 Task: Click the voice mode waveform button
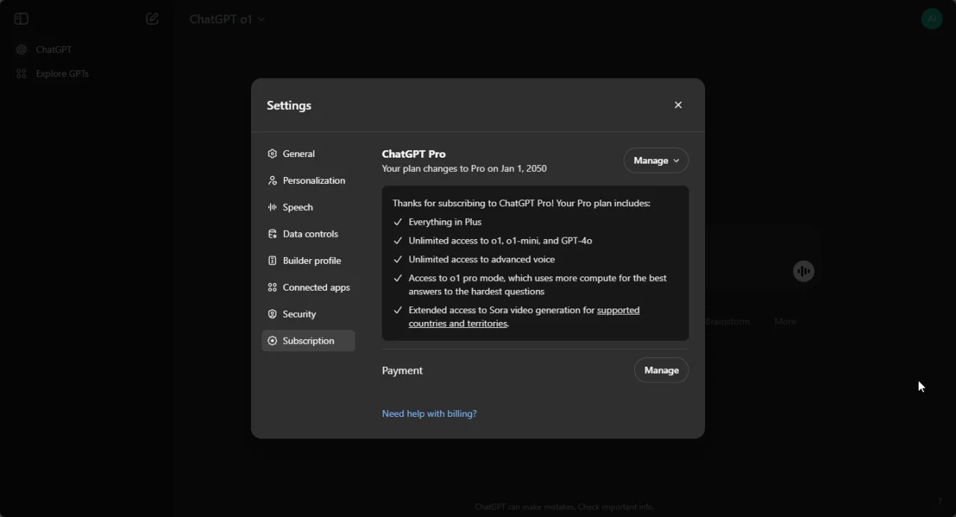point(804,271)
